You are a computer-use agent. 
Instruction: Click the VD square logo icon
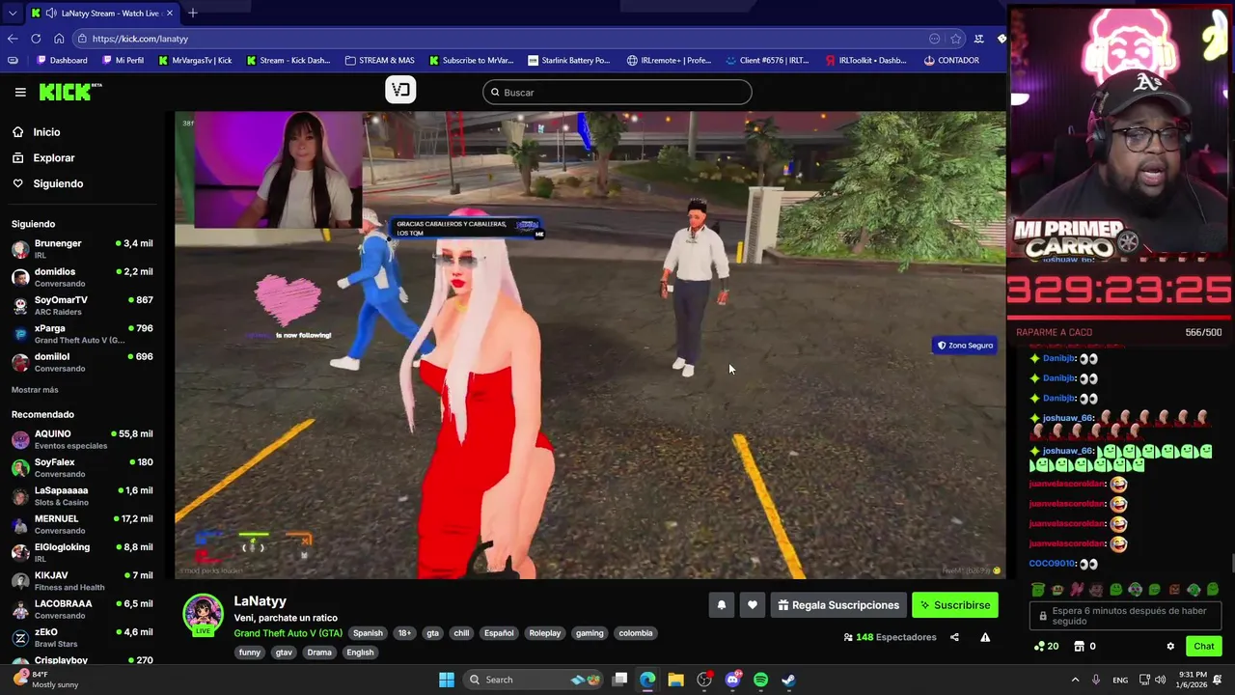pyautogui.click(x=400, y=90)
